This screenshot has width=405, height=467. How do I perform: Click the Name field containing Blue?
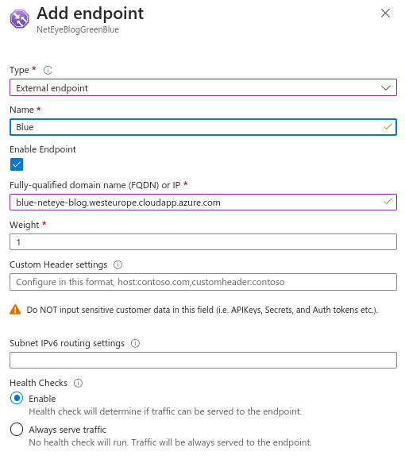203,127
